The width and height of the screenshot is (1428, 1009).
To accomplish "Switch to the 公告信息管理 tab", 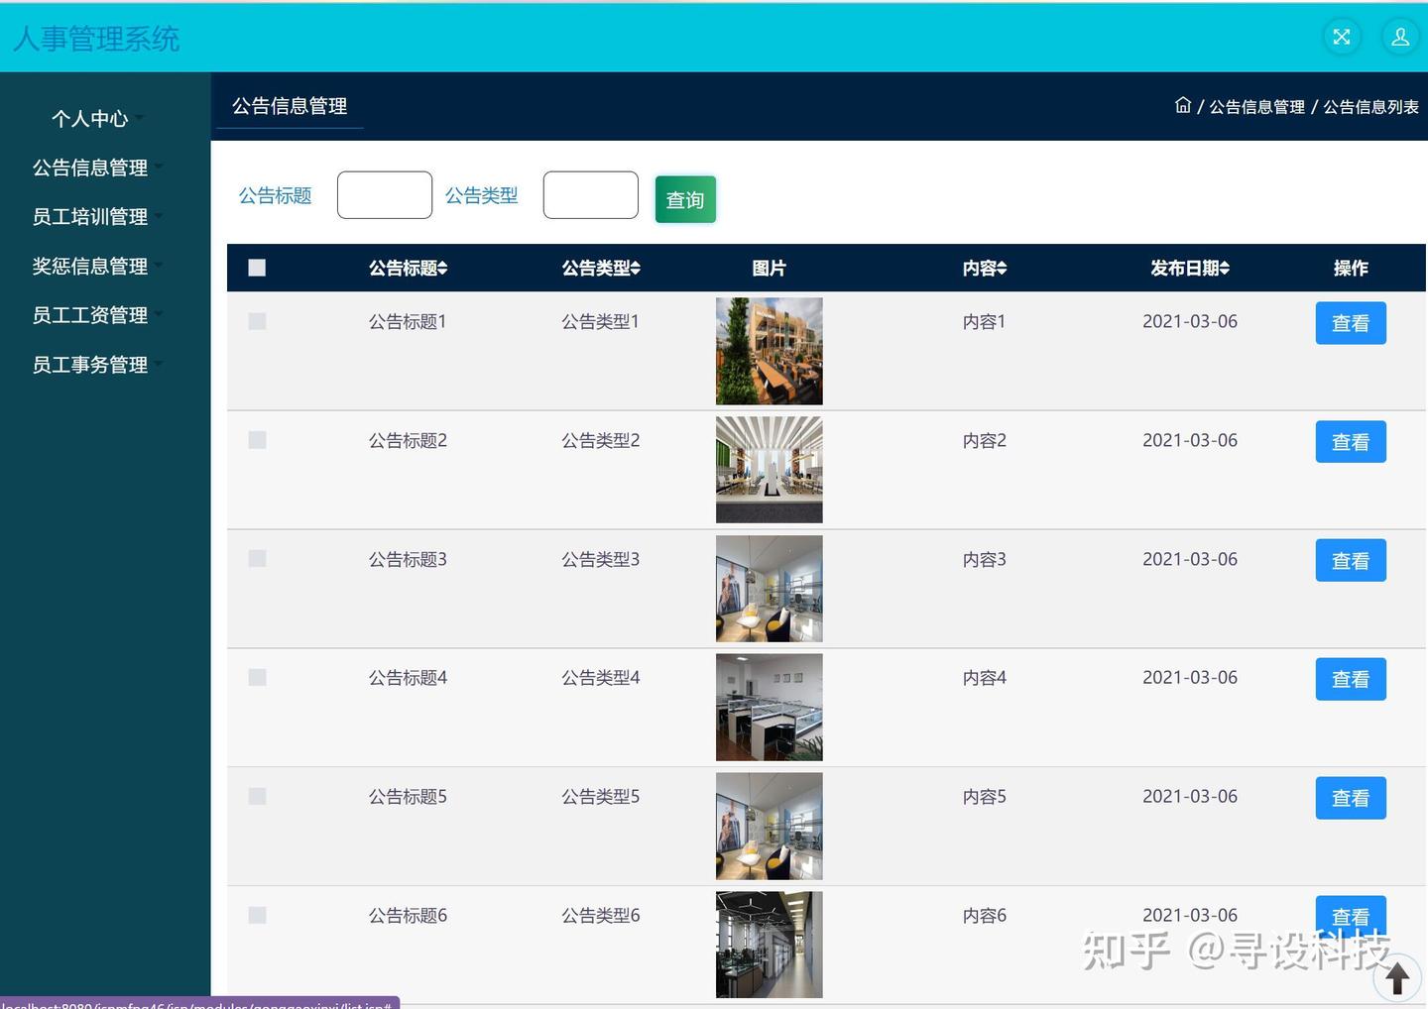I will tap(289, 105).
